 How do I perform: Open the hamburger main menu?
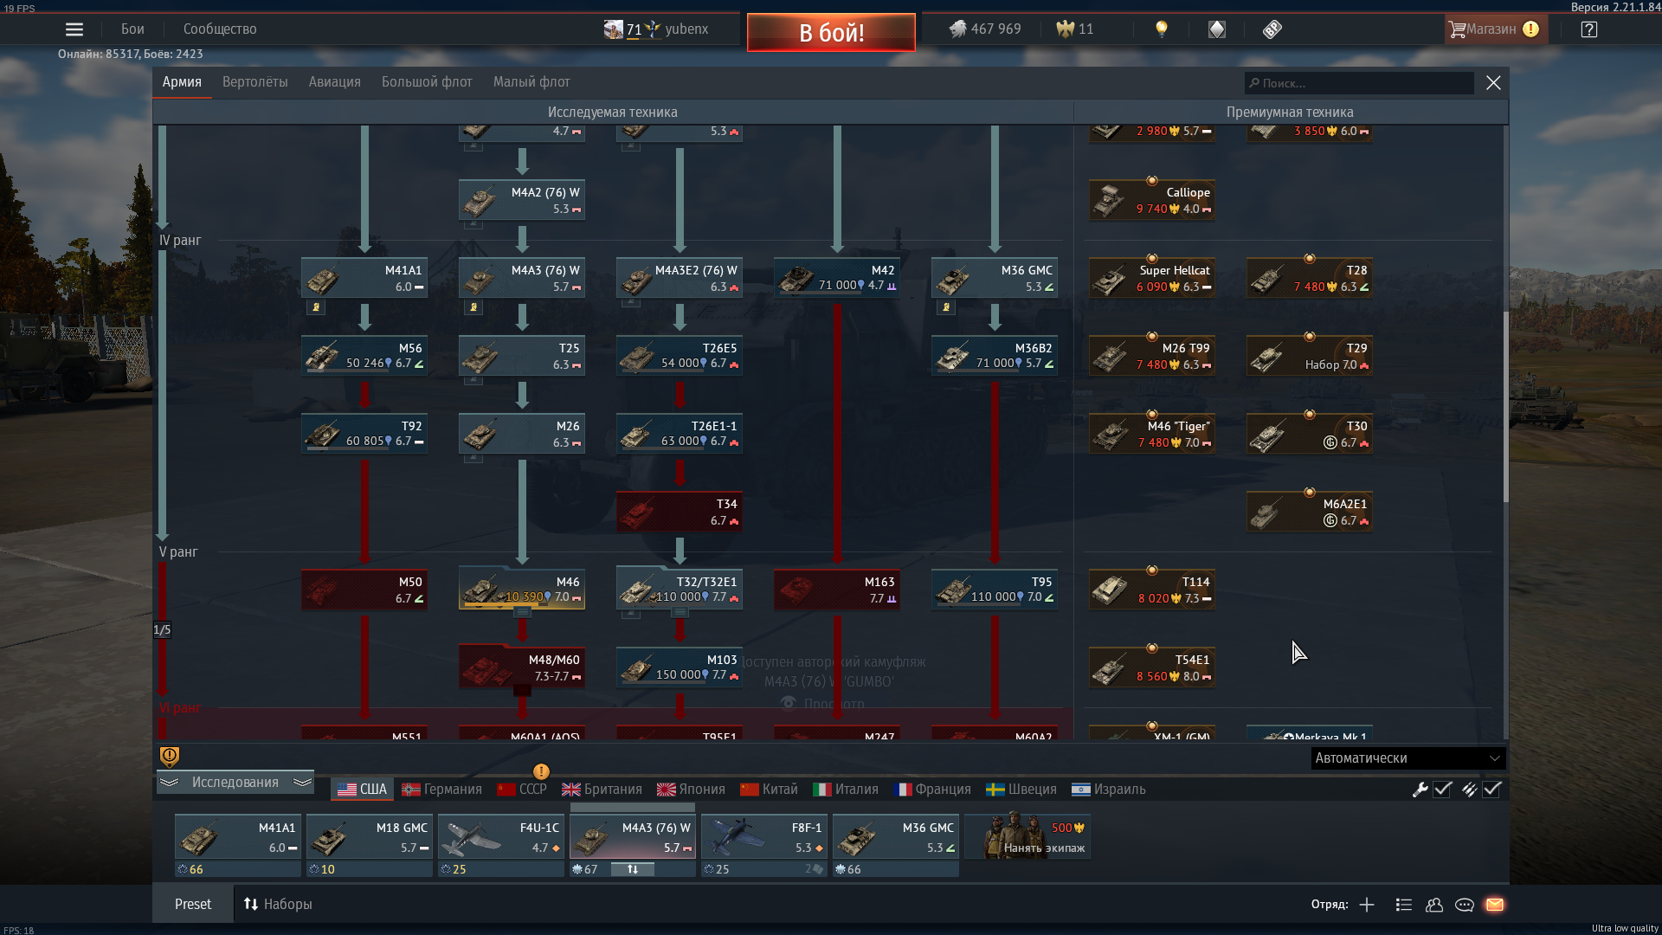74,29
